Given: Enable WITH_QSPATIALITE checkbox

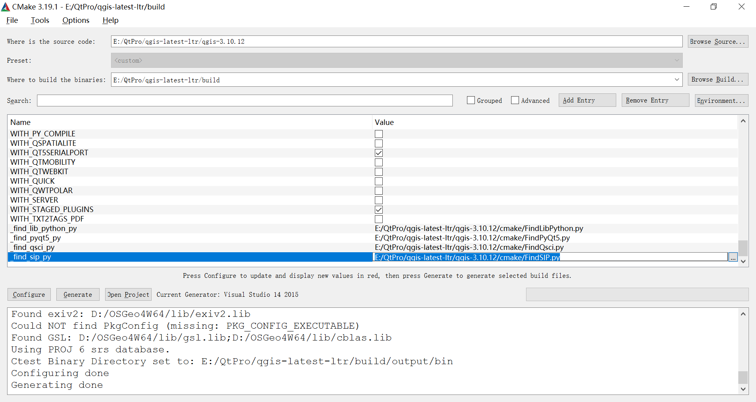Looking at the screenshot, I should [x=379, y=143].
